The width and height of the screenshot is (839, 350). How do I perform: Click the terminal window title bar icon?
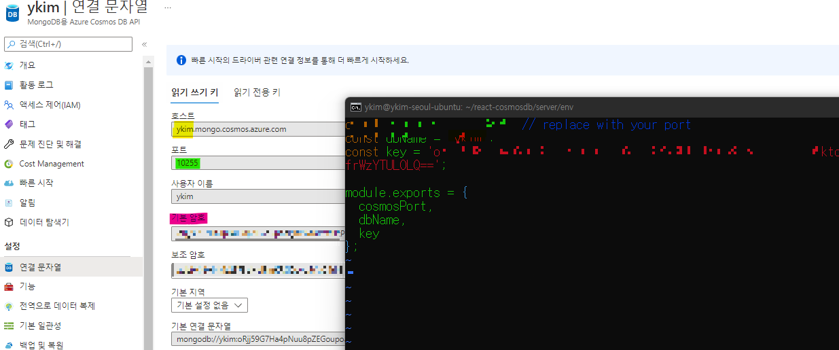(x=355, y=107)
